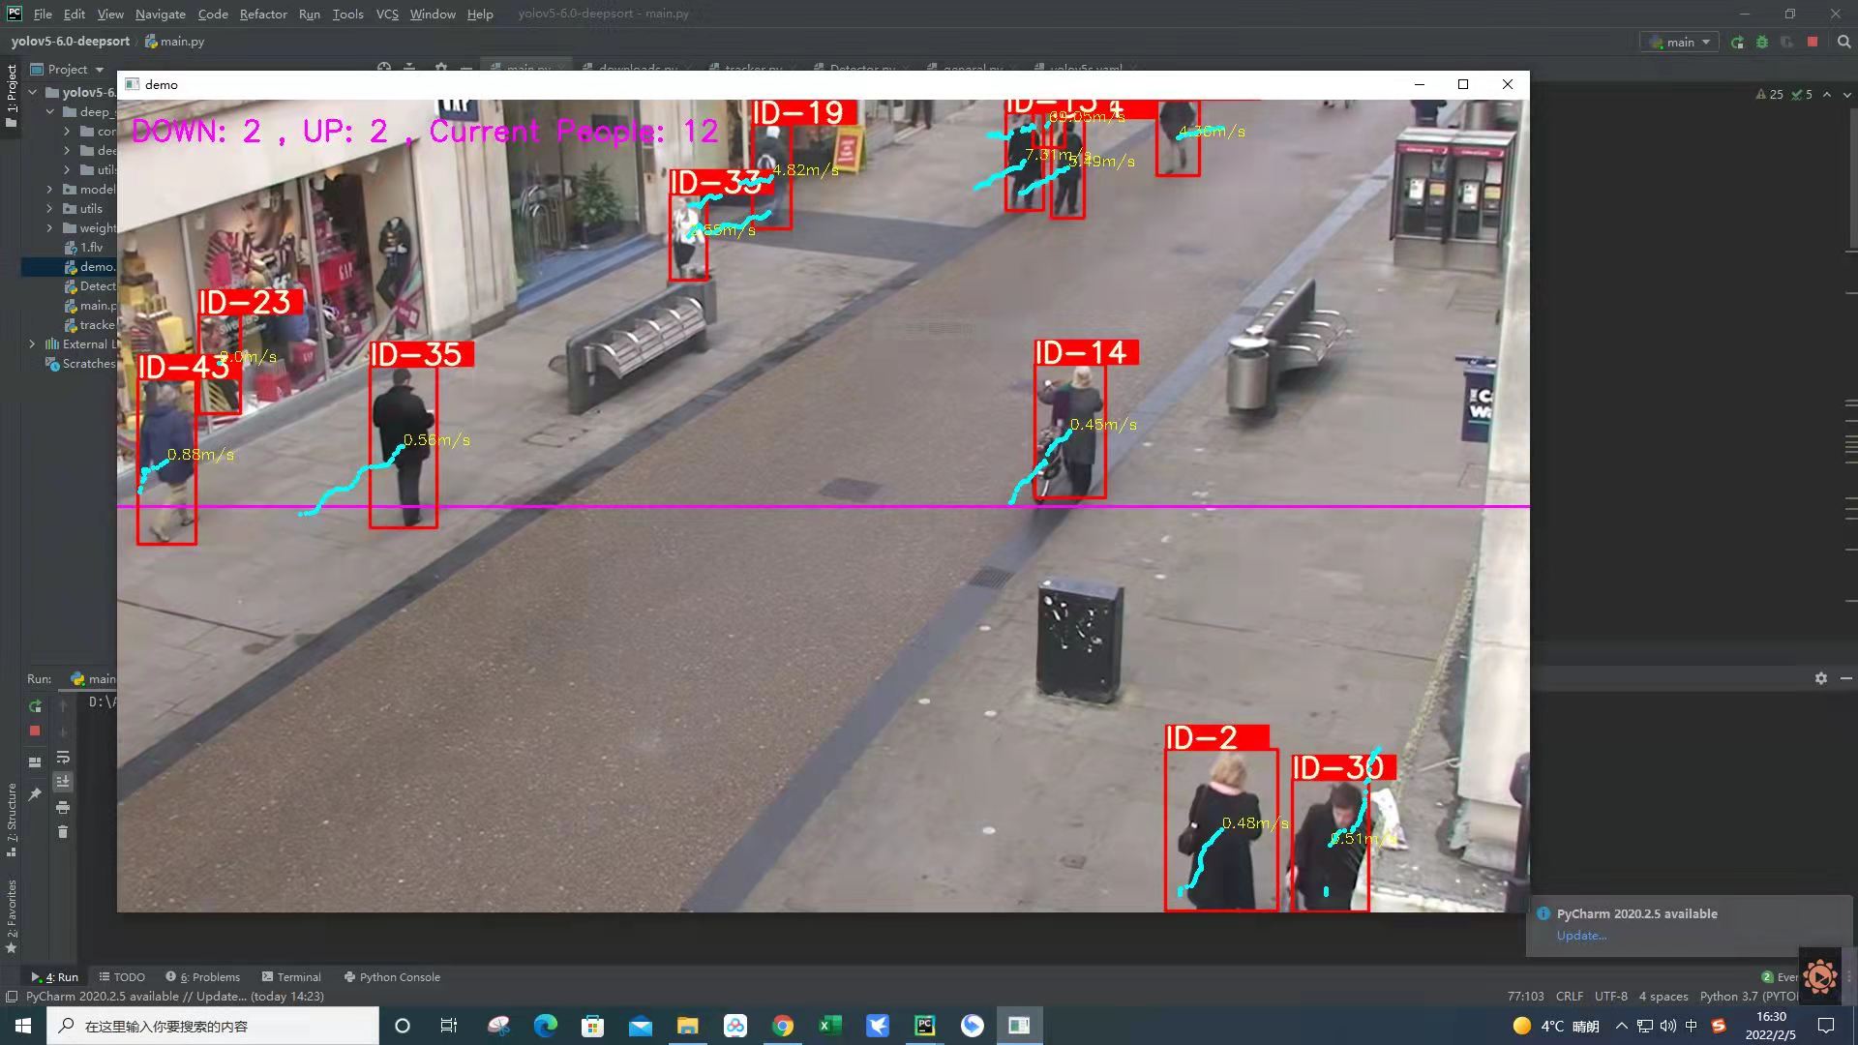Collapse the yolov5-6 root folder
Image resolution: width=1858 pixels, height=1045 pixels.
[33, 93]
